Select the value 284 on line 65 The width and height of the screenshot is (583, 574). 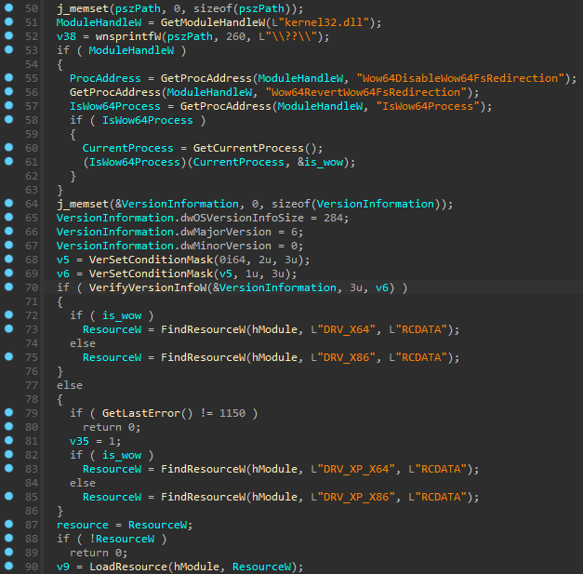point(333,218)
